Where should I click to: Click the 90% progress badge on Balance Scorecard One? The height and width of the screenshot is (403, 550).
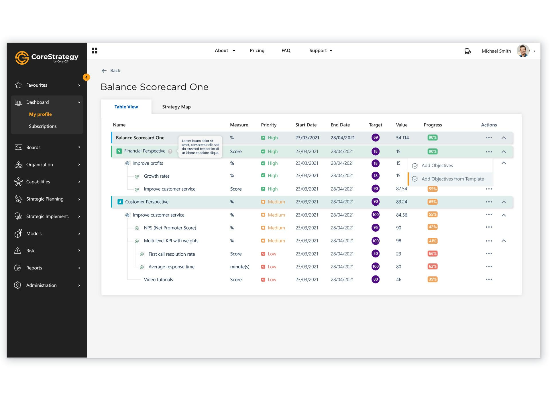coord(433,138)
